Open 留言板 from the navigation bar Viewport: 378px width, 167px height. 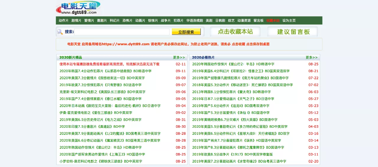[259, 20]
